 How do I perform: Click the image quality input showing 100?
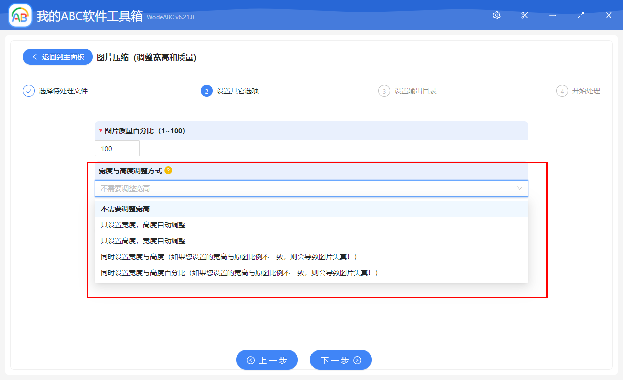click(117, 148)
